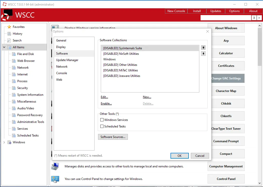Image resolution: width=263 pixels, height=187 pixels.
Task: Click the Audio/Video category icon
Action: (14, 109)
